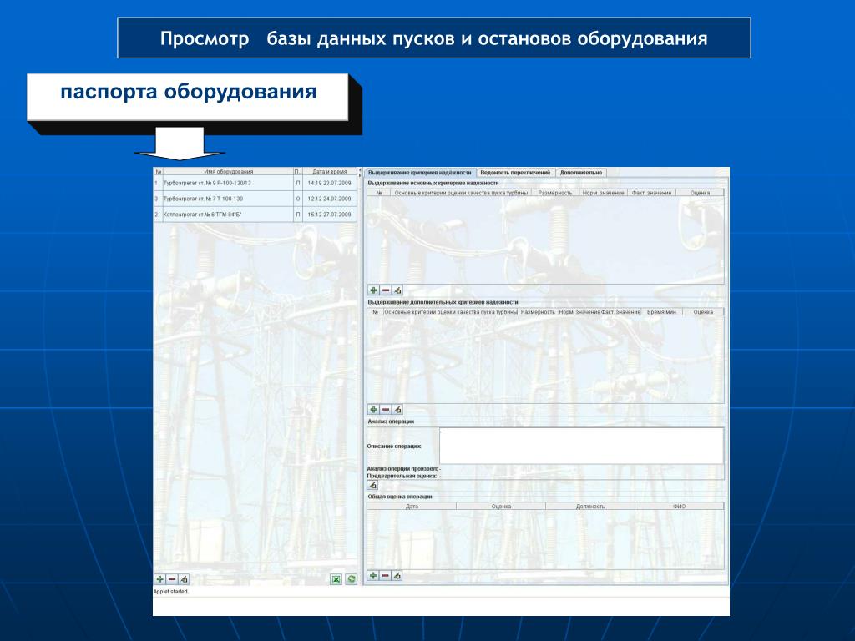Open the Дополнительно tab

[581, 172]
